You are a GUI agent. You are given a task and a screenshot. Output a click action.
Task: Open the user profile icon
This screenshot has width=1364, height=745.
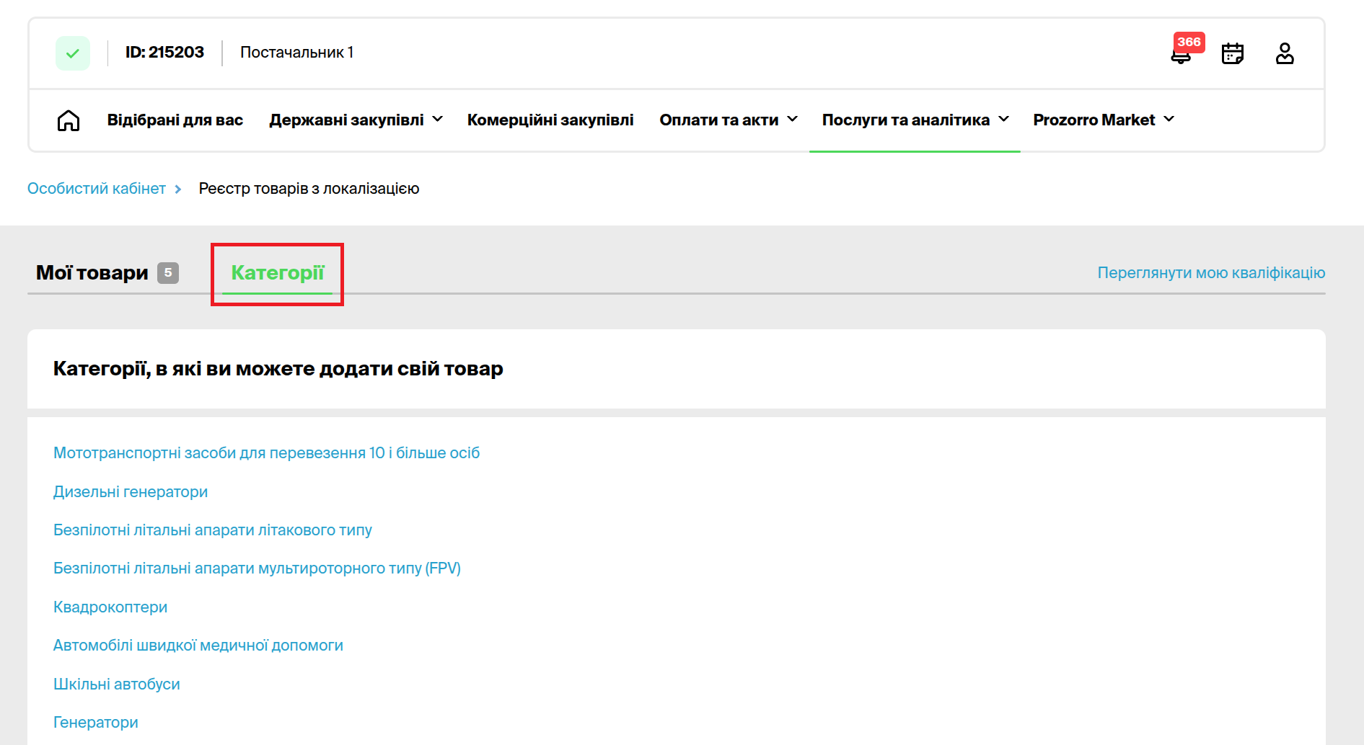[x=1284, y=53]
